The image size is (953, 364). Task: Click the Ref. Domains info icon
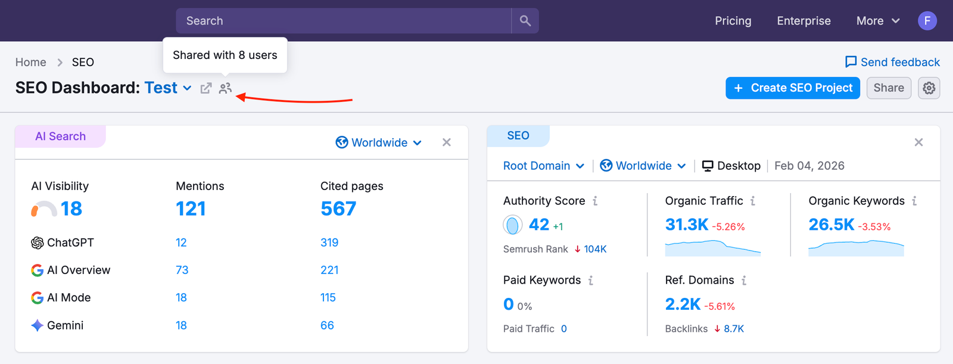[x=744, y=280]
